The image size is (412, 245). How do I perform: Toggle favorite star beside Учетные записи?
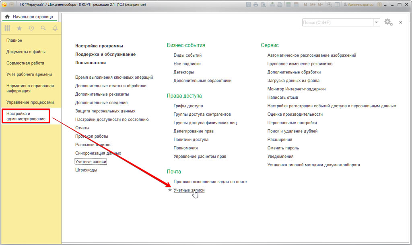(170, 190)
